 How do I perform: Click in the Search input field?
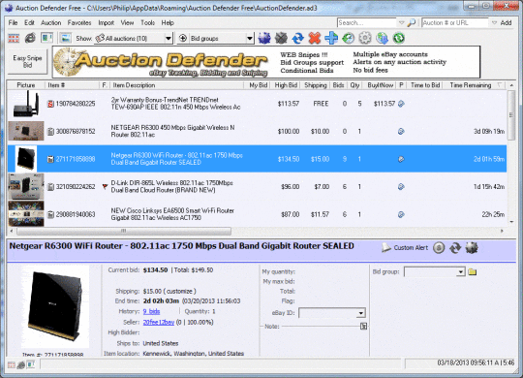[366, 22]
